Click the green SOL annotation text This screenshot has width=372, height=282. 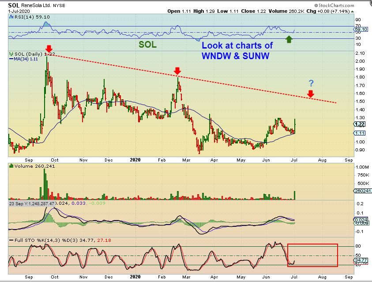tap(147, 45)
